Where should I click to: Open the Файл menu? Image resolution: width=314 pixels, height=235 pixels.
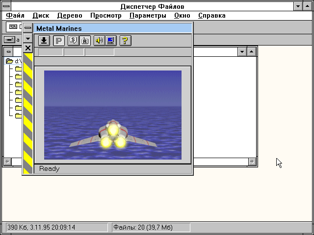coord(15,15)
